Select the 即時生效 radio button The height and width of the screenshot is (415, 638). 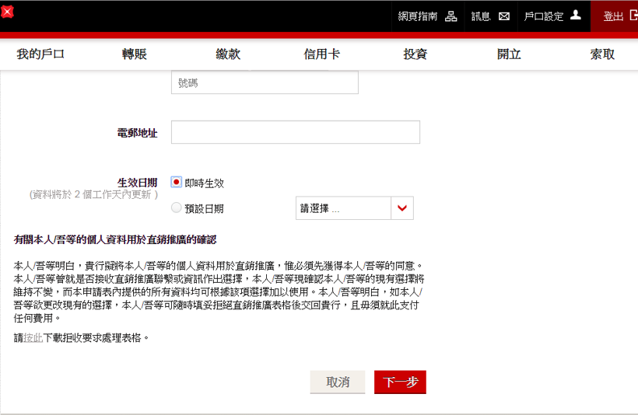pyautogui.click(x=177, y=183)
